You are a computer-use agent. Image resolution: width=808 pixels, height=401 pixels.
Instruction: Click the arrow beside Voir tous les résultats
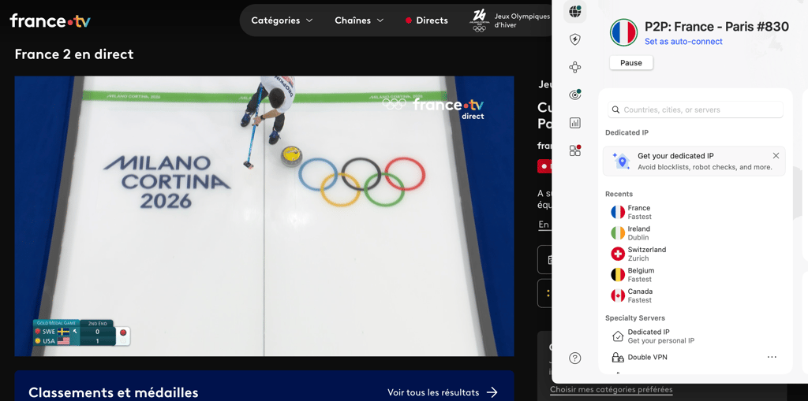coord(492,392)
